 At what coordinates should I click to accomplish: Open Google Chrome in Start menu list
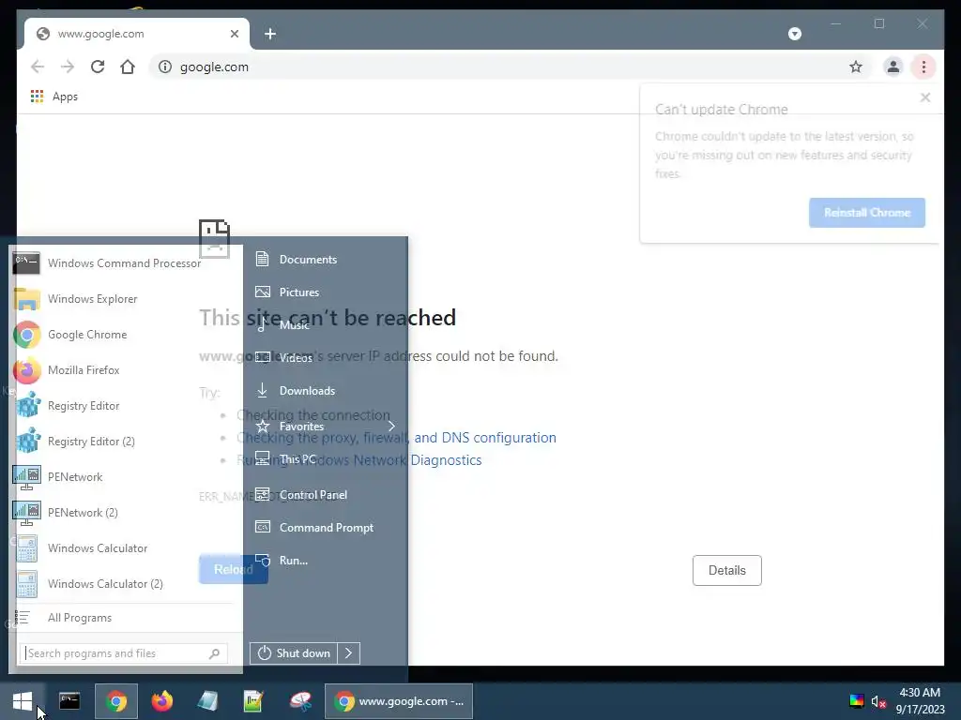tap(126, 335)
